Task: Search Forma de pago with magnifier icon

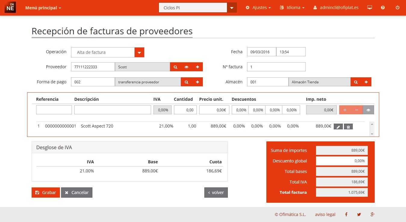Action: pos(186,82)
